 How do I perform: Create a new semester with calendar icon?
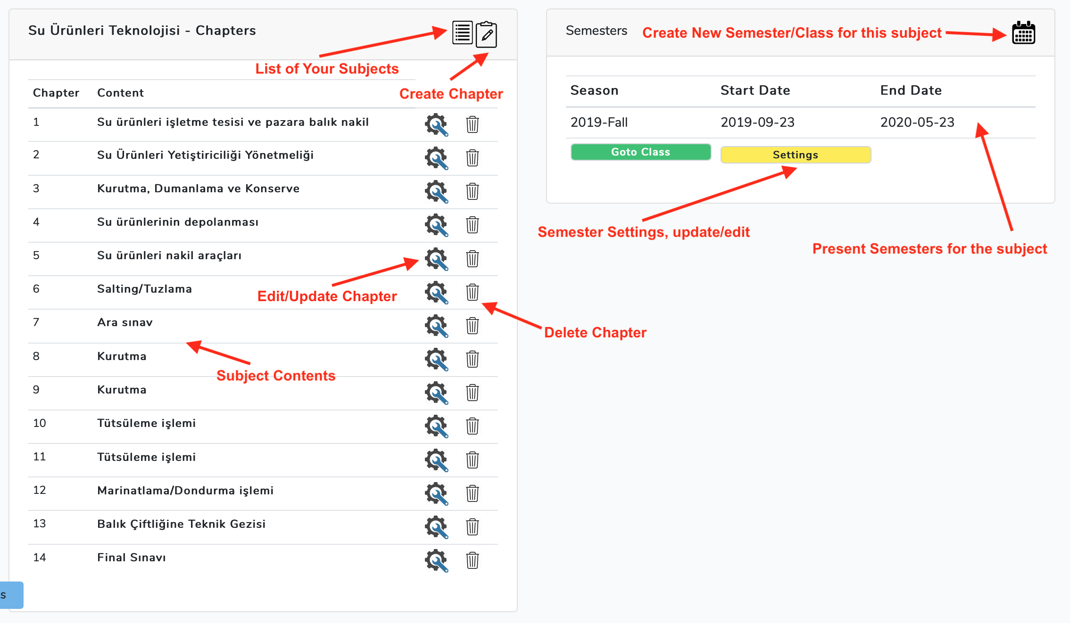click(1023, 33)
